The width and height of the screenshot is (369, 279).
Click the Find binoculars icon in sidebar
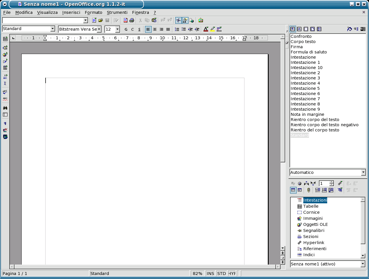click(5, 108)
